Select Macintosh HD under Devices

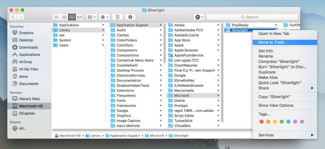click(x=29, y=106)
